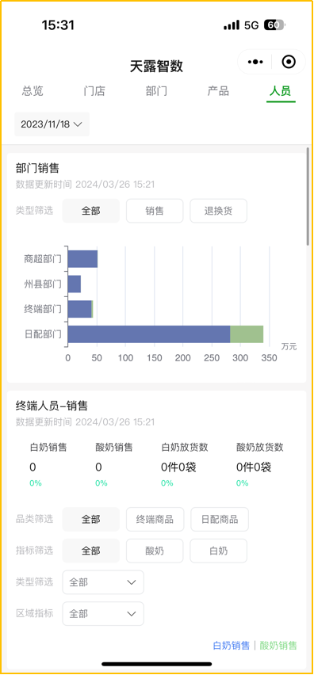Viewport: 314px width, 675px height.
Task: Tap the battery indicator in status bar
Action: [x=274, y=25]
